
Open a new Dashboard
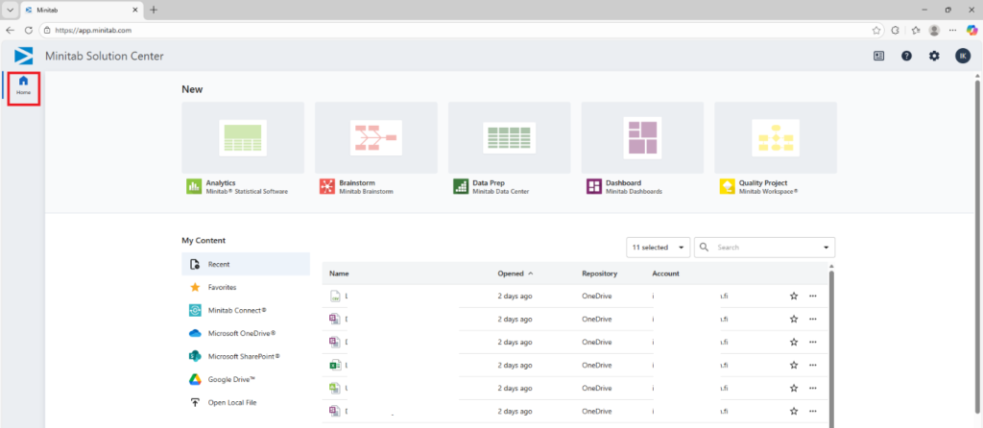click(x=642, y=138)
